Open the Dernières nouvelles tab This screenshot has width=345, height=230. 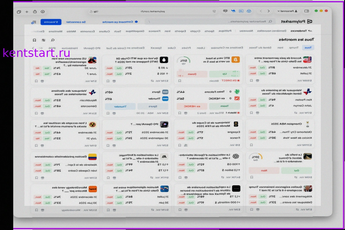(x=272, y=31)
